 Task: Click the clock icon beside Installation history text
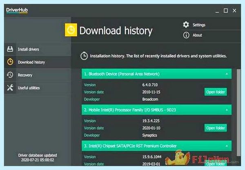(x=84, y=56)
